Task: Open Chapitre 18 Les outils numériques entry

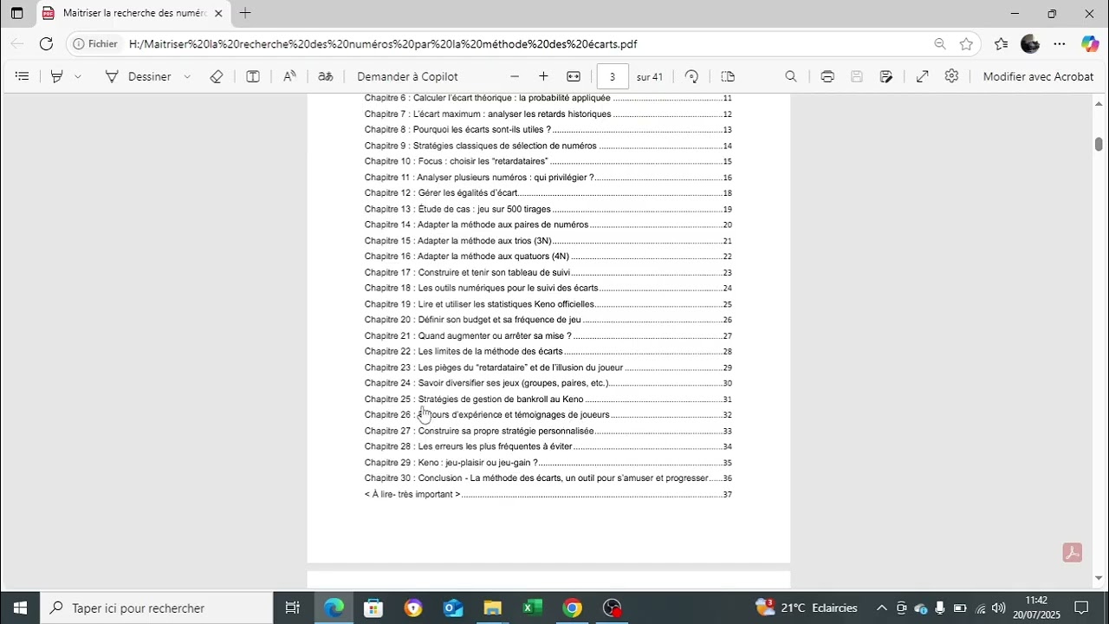Action: [548, 288]
